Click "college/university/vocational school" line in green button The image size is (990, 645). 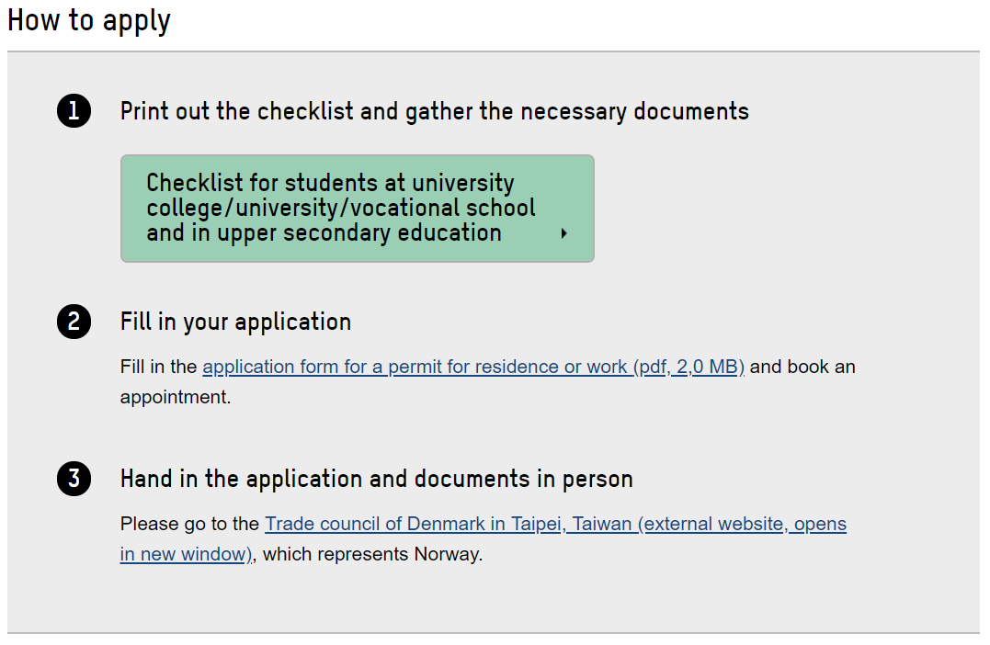[340, 209]
